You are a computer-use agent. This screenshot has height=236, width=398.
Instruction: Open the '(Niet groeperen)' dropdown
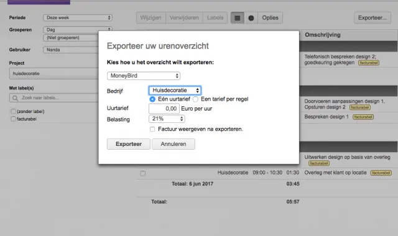71,38
